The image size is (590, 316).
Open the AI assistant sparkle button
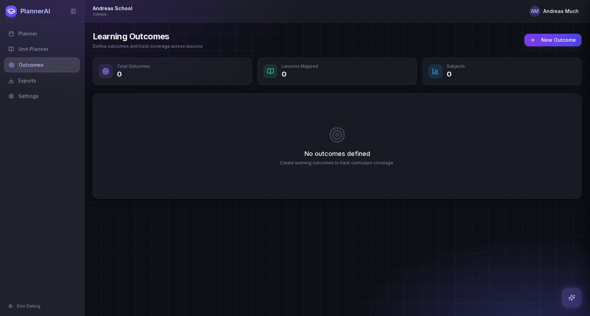(x=571, y=298)
